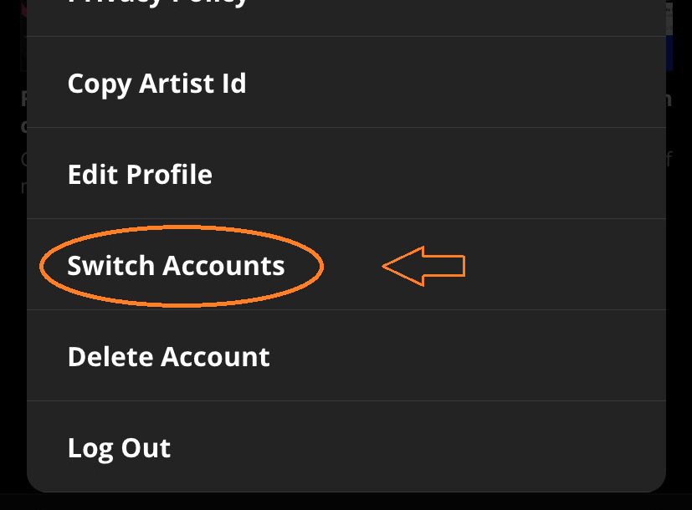Log Out using the bottom menu item

click(119, 448)
